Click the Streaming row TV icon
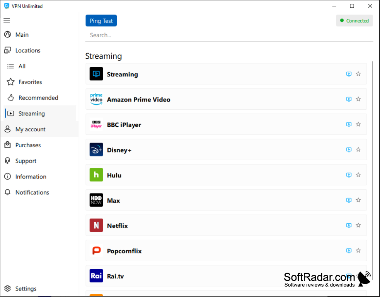Image resolution: width=380 pixels, height=297 pixels. pyautogui.click(x=349, y=74)
